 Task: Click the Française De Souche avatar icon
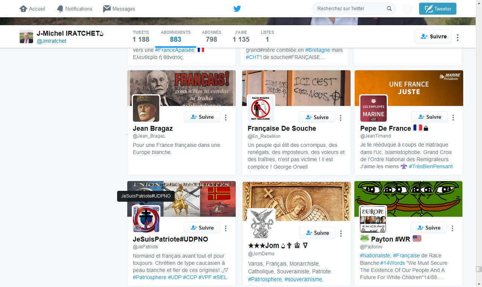point(261,109)
